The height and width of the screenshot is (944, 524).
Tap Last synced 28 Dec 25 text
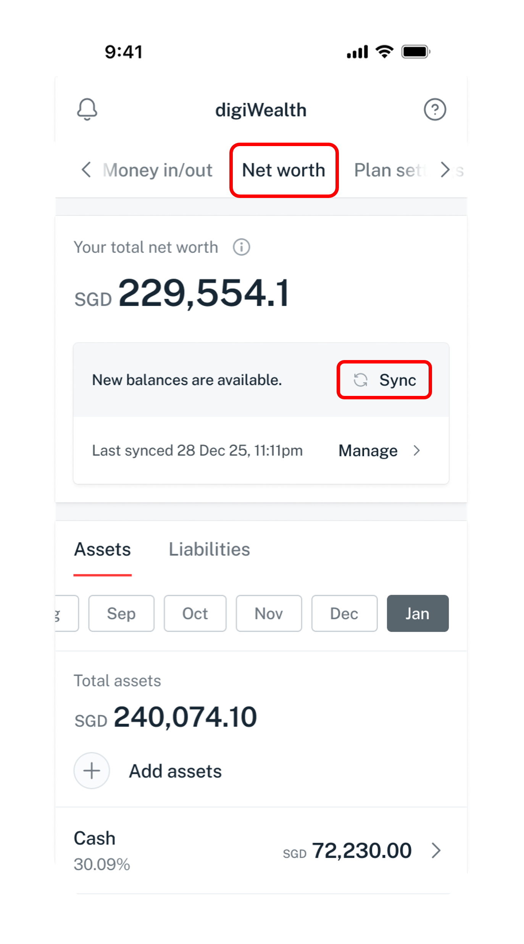(x=197, y=451)
